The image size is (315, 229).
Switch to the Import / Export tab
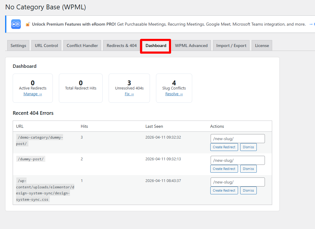click(231, 45)
